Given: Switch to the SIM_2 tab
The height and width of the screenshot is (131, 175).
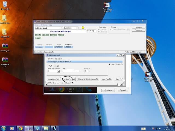Looking at the screenshot, I should pos(56,66).
